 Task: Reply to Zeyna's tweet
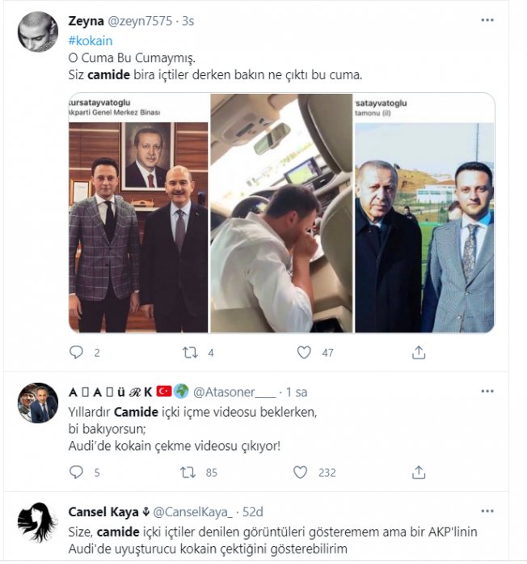tap(76, 352)
